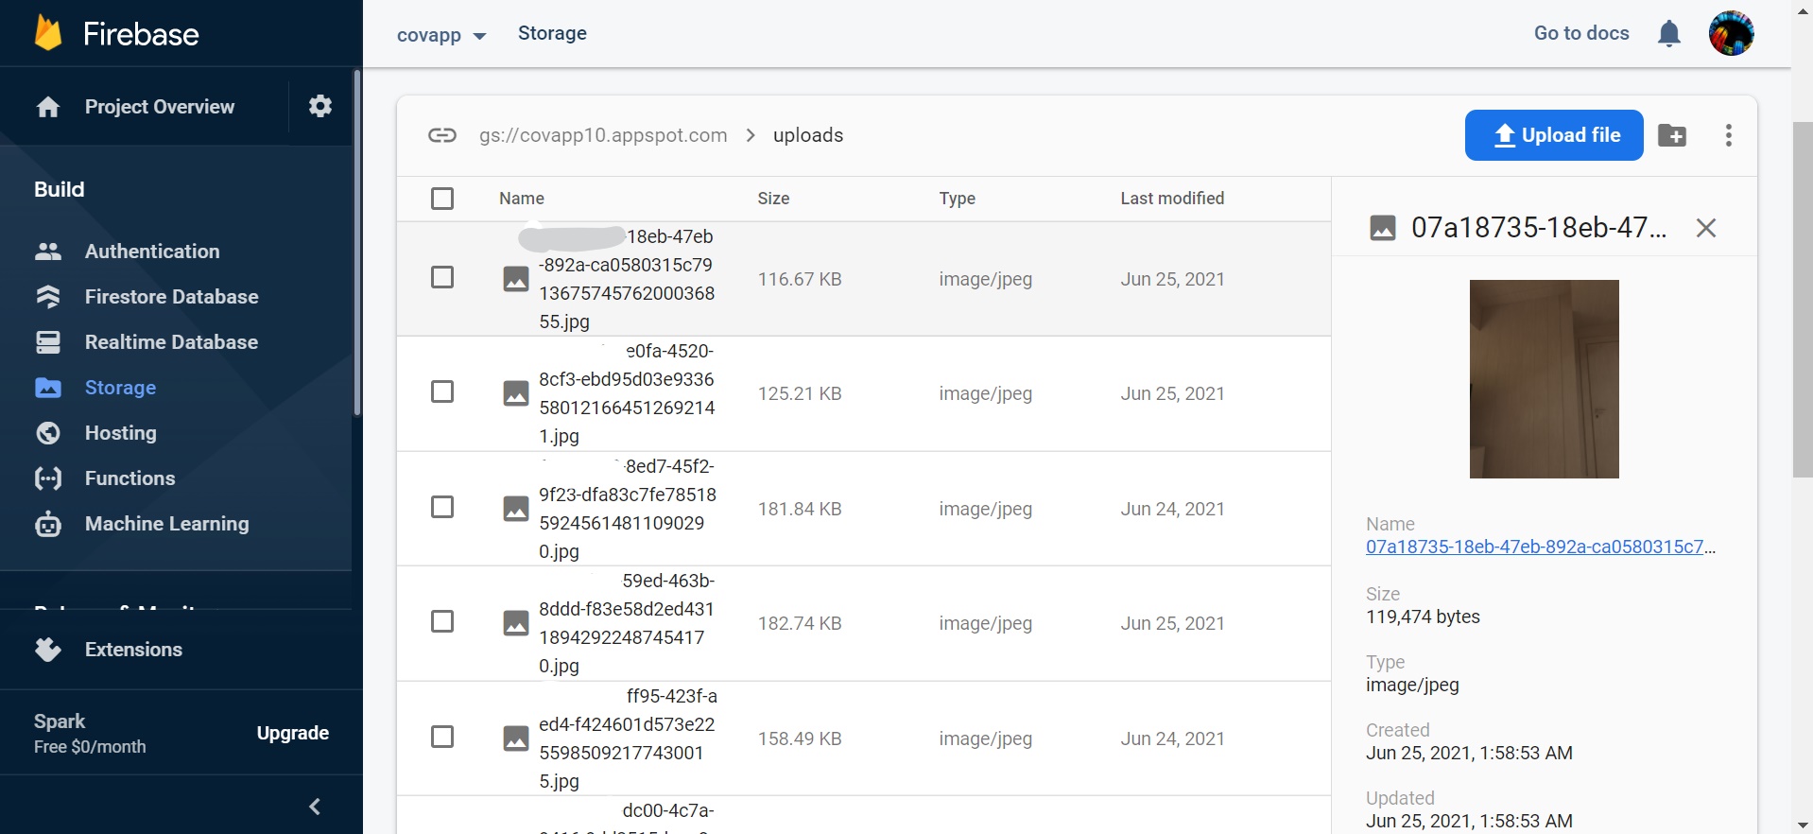The width and height of the screenshot is (1813, 834).
Task: Open Firestore Database in sidebar
Action: (171, 297)
